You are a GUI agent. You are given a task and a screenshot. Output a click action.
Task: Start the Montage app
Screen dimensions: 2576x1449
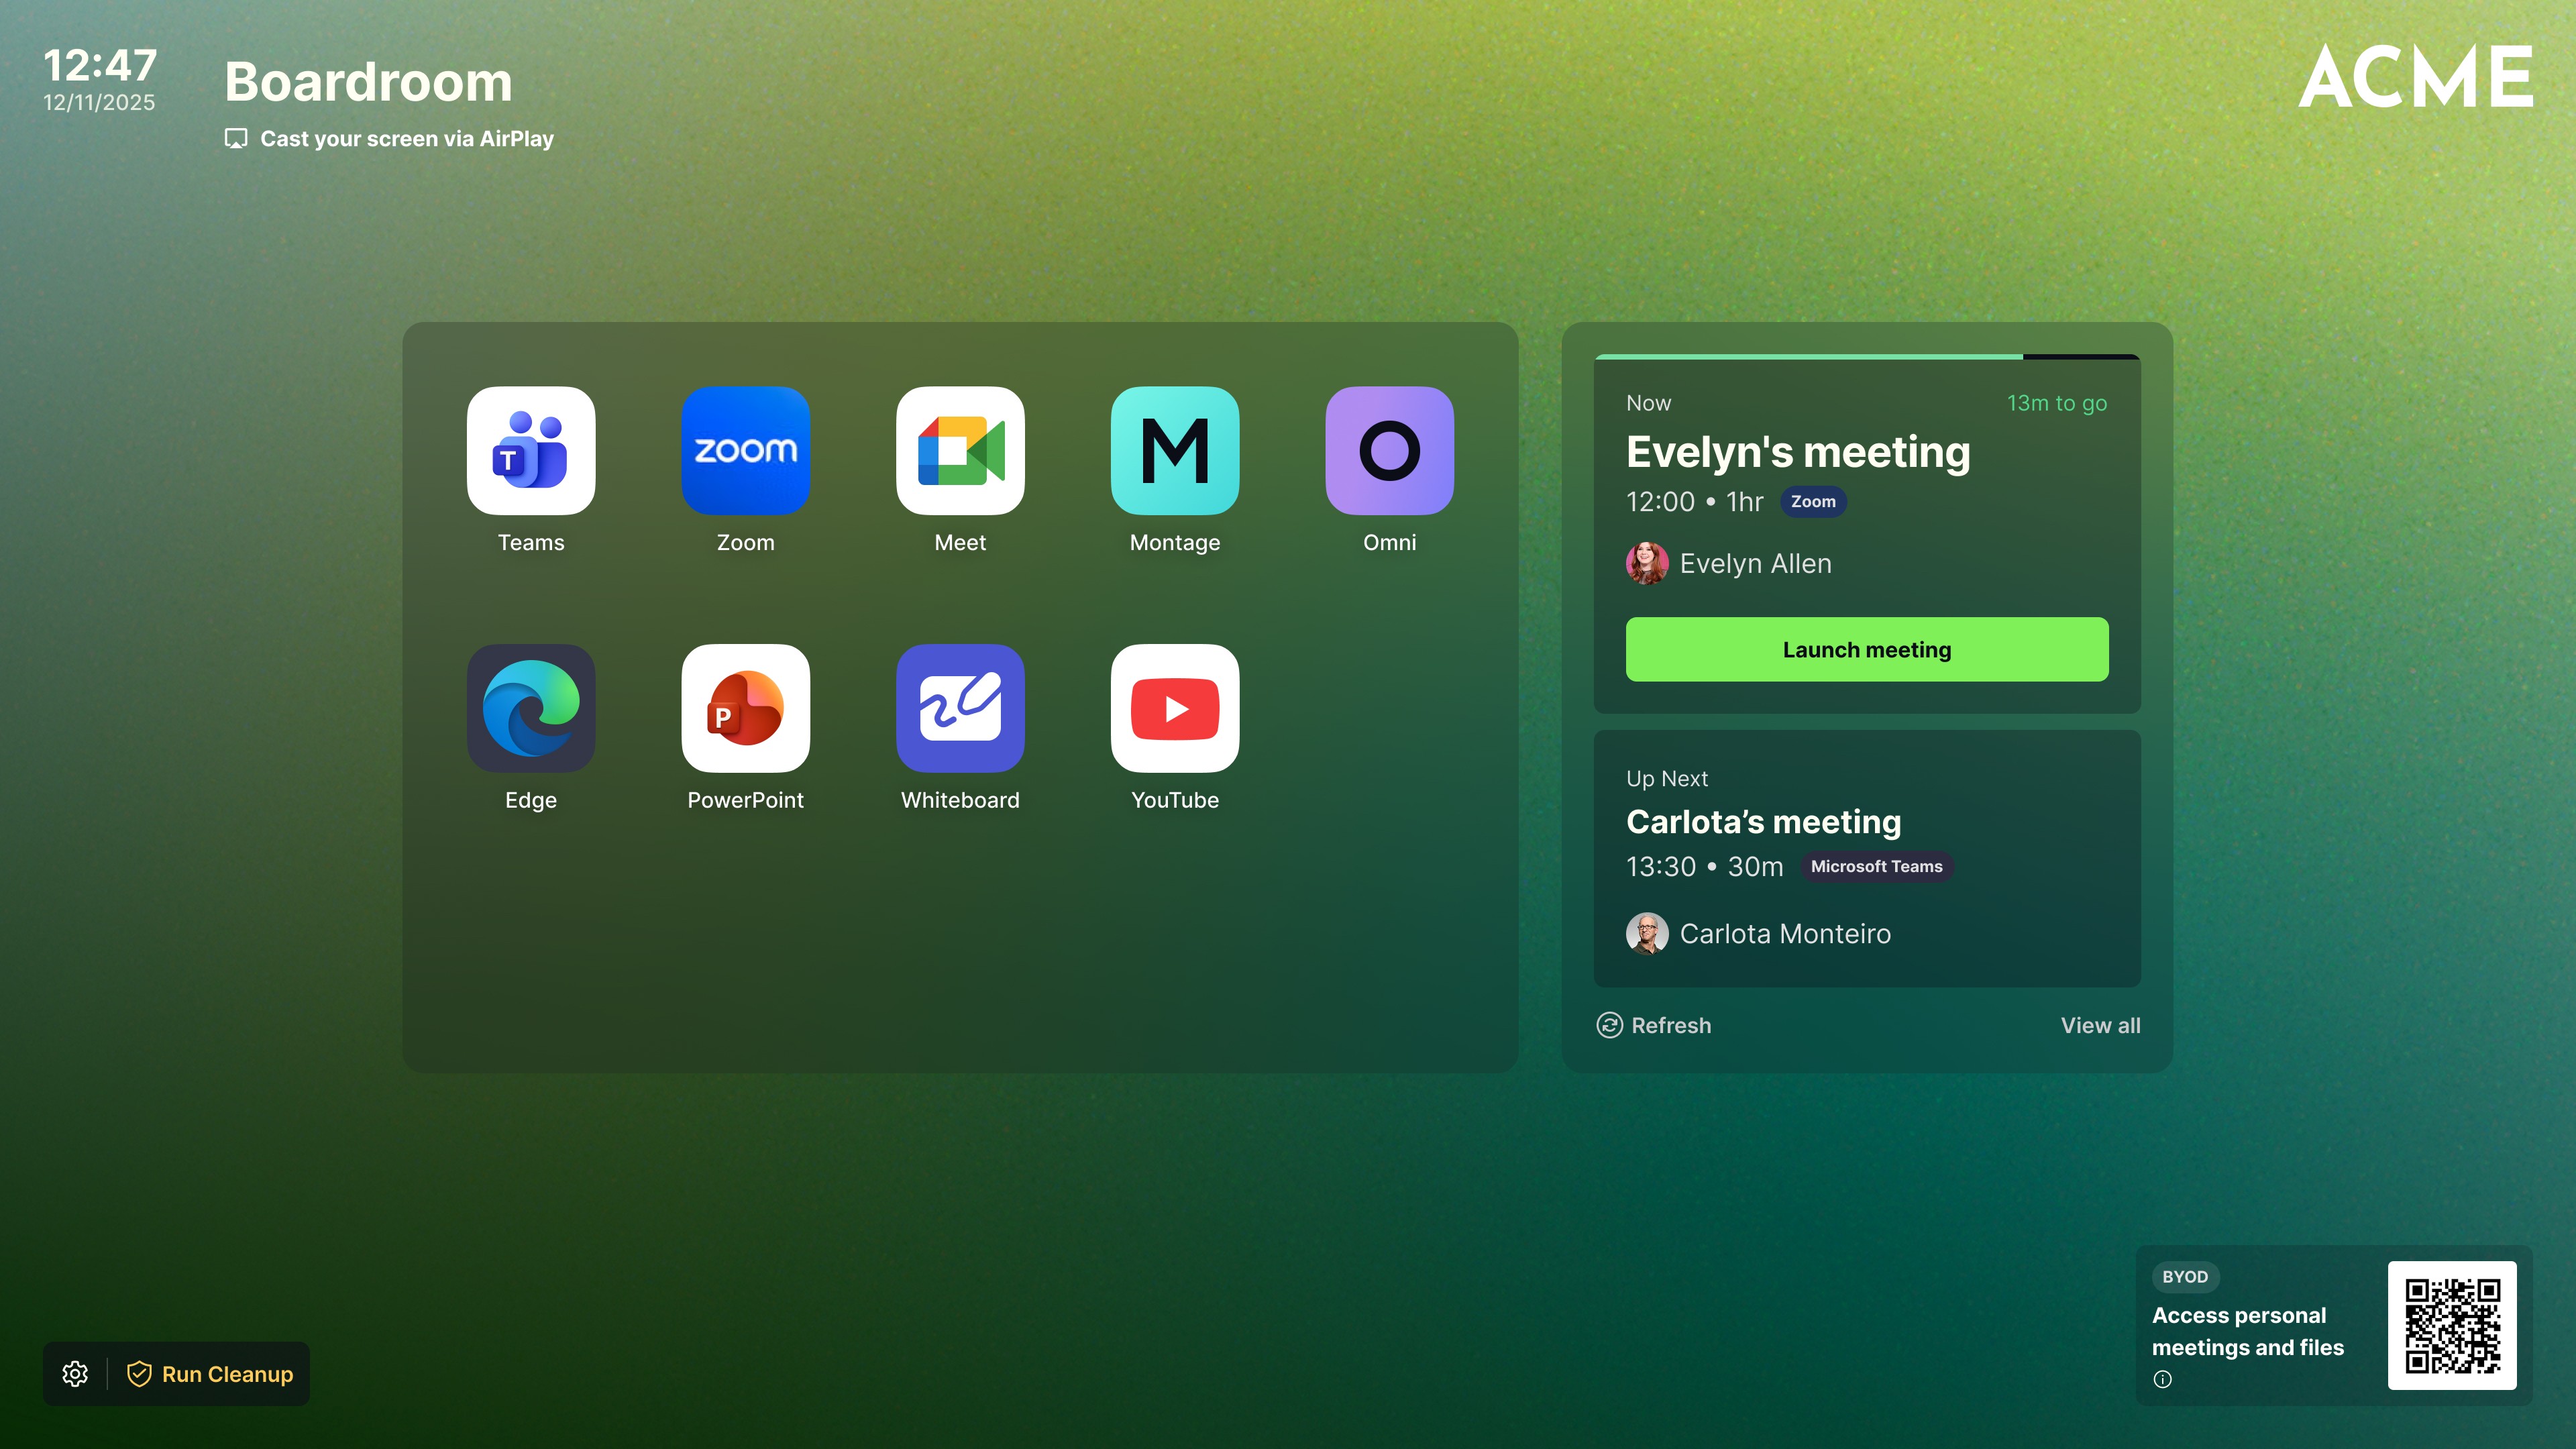tap(1174, 451)
